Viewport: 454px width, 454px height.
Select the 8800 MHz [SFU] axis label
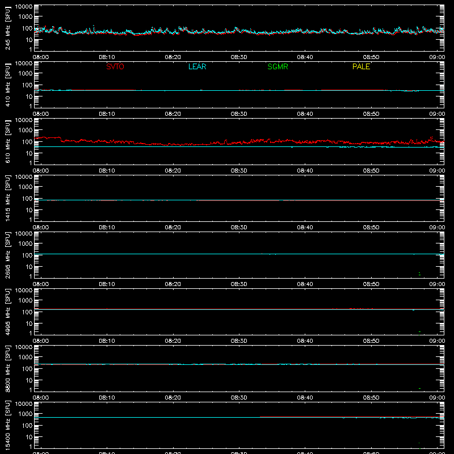(x=7, y=368)
